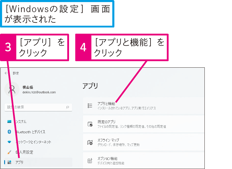
Task: Open アプリ in the sidebar
Action: pyautogui.click(x=38, y=162)
